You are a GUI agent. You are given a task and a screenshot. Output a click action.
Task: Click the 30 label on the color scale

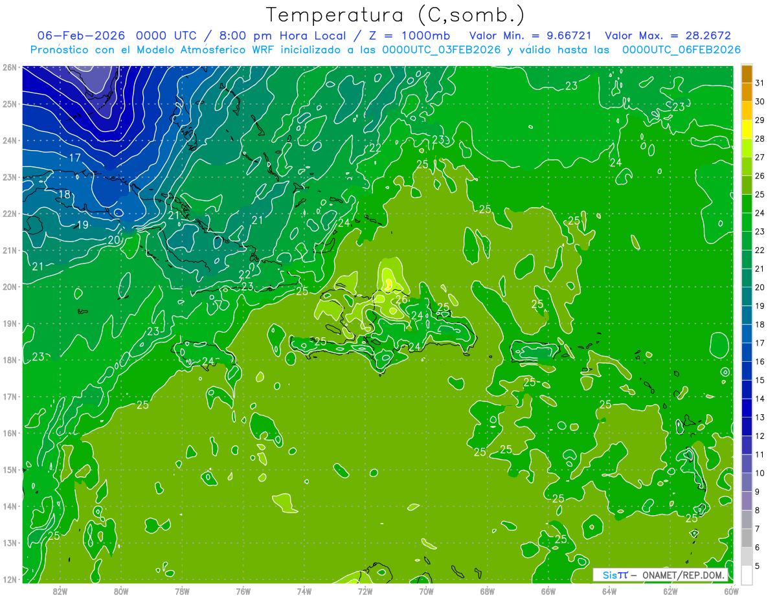click(760, 102)
